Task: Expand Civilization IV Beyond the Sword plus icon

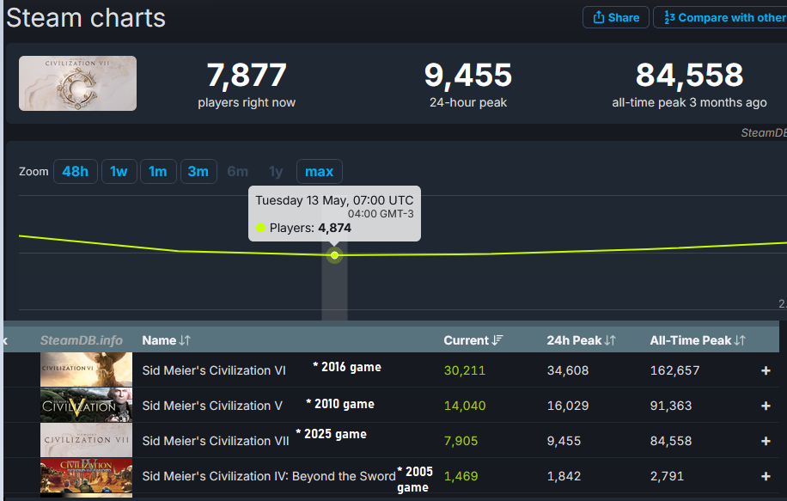Action: coord(766,476)
